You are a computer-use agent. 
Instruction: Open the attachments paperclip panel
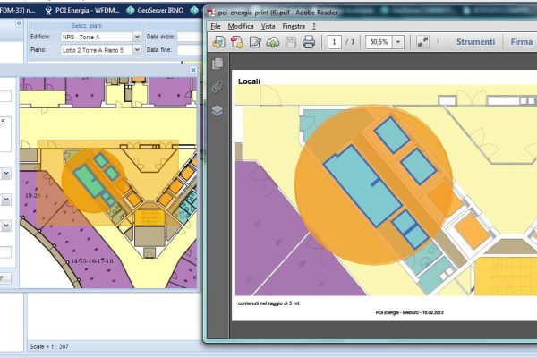(217, 87)
